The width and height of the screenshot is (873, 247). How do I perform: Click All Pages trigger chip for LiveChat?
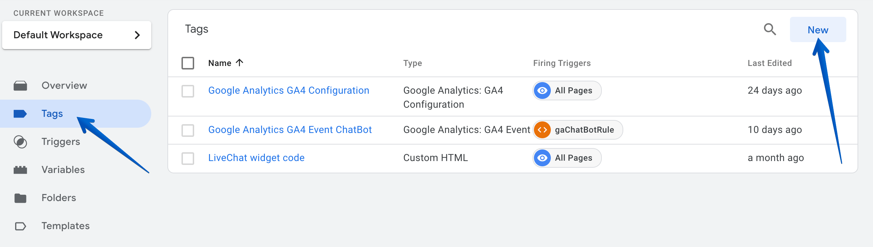pyautogui.click(x=567, y=158)
